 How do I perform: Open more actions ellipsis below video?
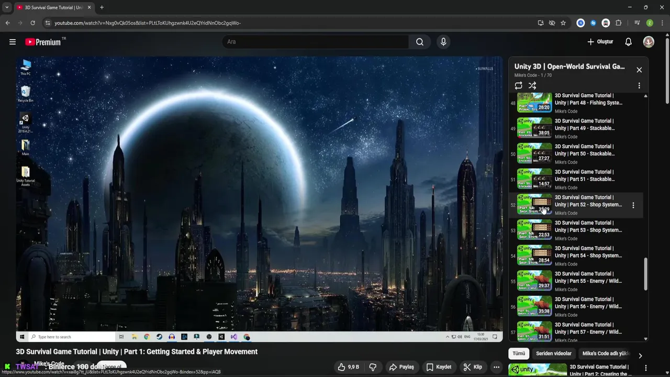pyautogui.click(x=496, y=367)
